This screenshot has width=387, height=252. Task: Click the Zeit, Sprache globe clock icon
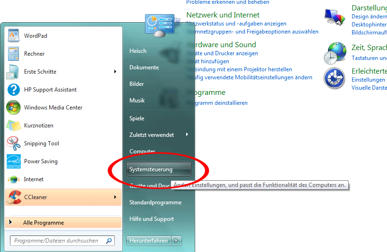(x=335, y=53)
